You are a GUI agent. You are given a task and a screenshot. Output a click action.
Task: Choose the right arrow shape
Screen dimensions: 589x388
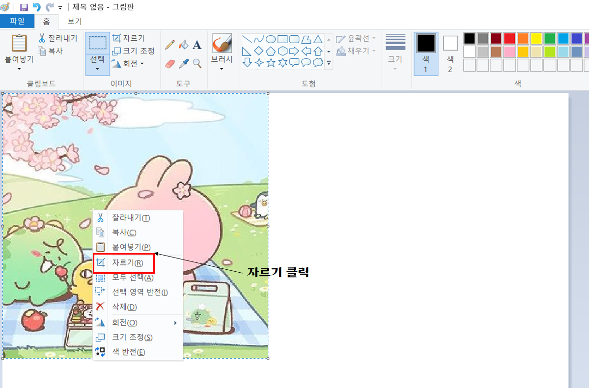[294, 51]
